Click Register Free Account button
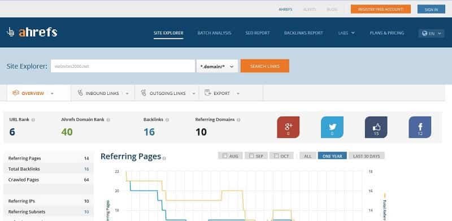The height and width of the screenshot is (221, 452). [x=380, y=9]
